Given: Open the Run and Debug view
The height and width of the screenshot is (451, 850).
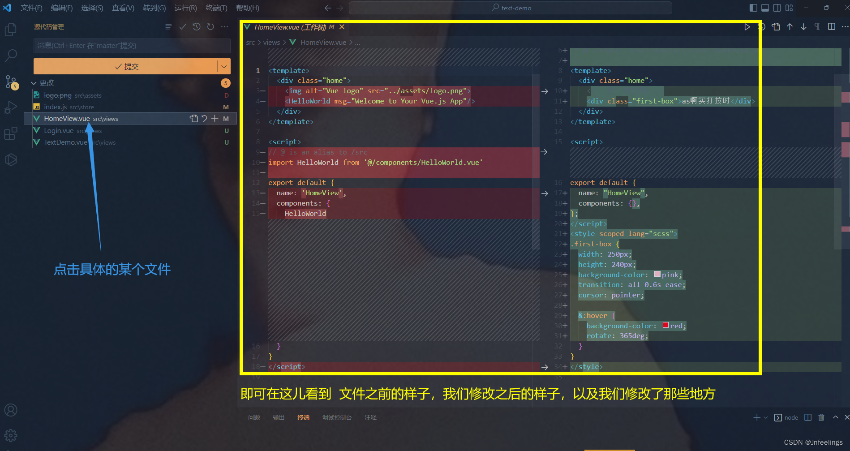Looking at the screenshot, I should pyautogui.click(x=10, y=107).
